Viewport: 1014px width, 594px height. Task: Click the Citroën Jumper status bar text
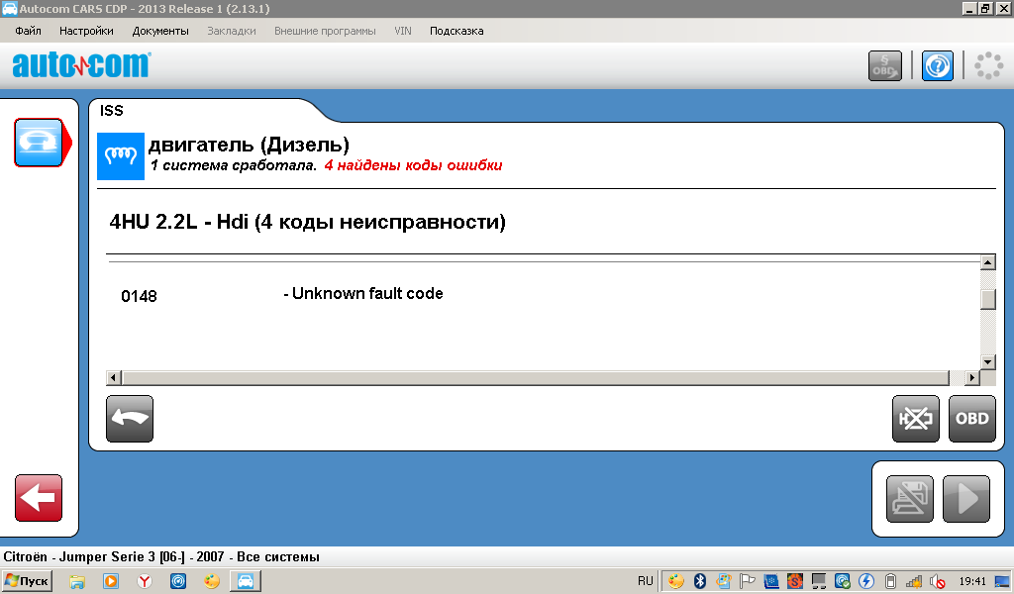(x=161, y=556)
